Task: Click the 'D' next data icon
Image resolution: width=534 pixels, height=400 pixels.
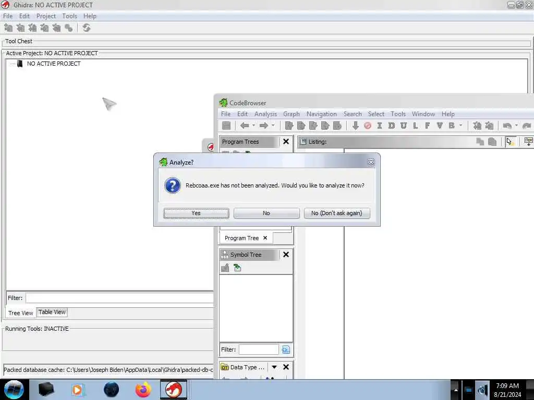Action: [392, 126]
